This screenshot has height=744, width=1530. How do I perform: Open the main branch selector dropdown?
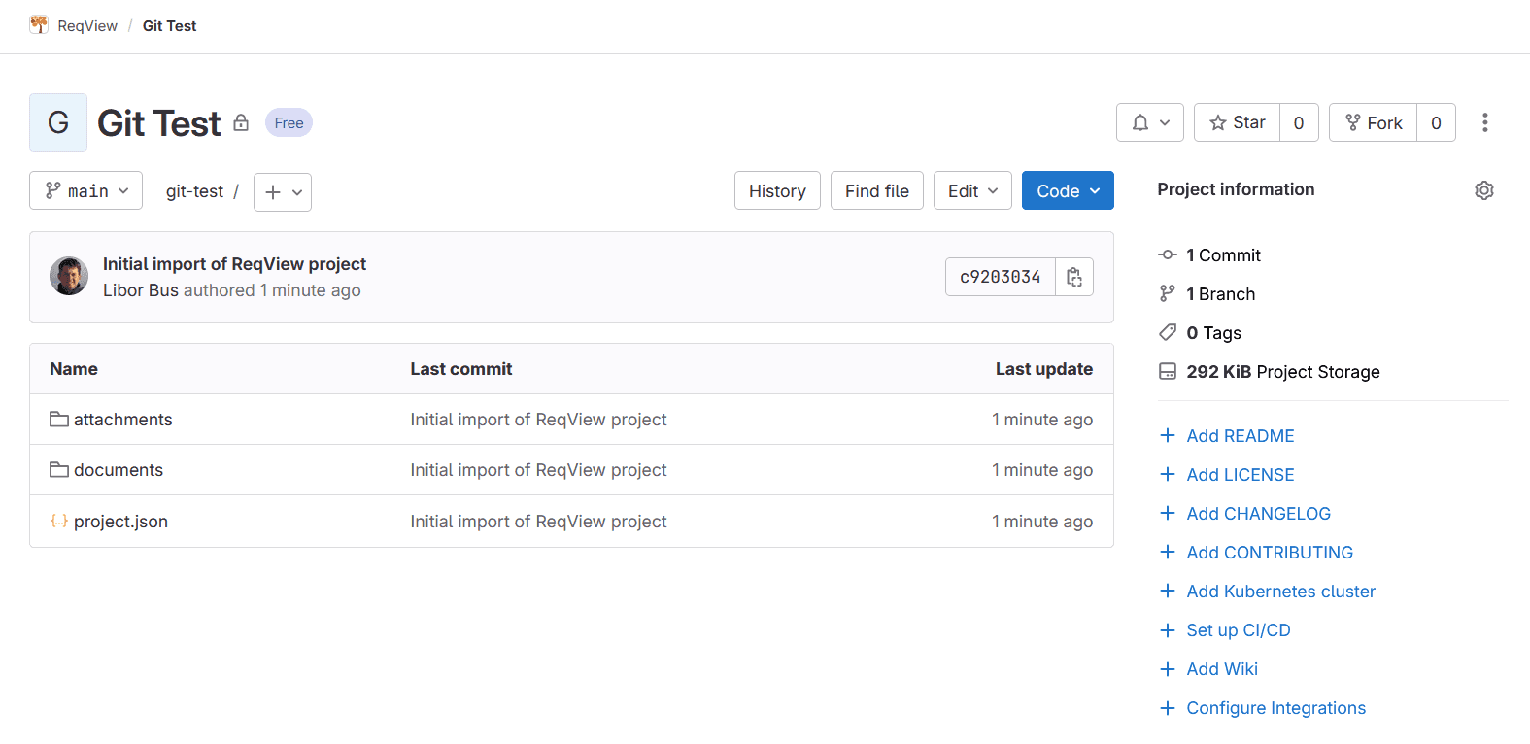(x=85, y=190)
